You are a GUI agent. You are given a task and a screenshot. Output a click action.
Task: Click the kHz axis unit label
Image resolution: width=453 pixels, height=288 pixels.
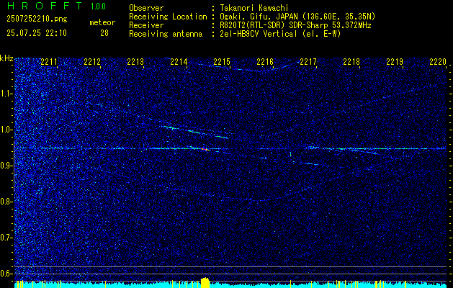point(6,58)
